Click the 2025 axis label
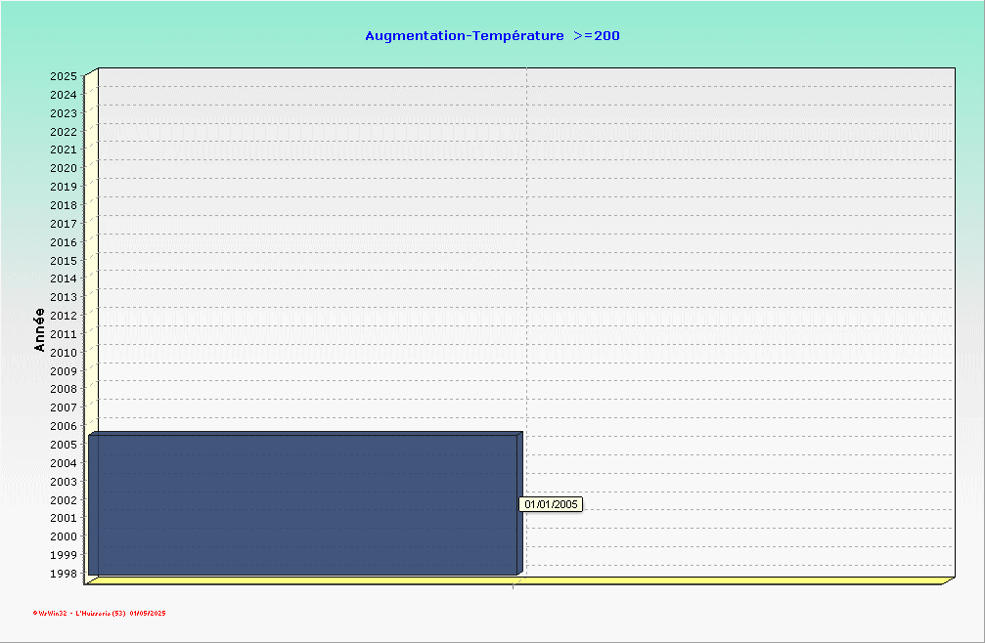Image resolution: width=985 pixels, height=643 pixels. pos(64,76)
